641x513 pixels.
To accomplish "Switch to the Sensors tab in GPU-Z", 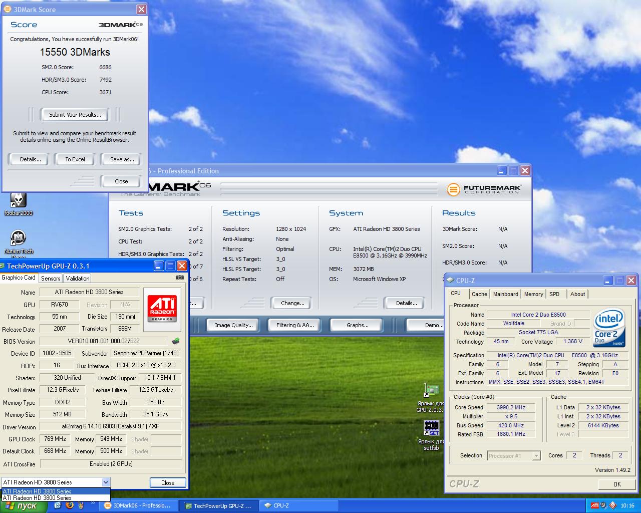I will point(51,279).
